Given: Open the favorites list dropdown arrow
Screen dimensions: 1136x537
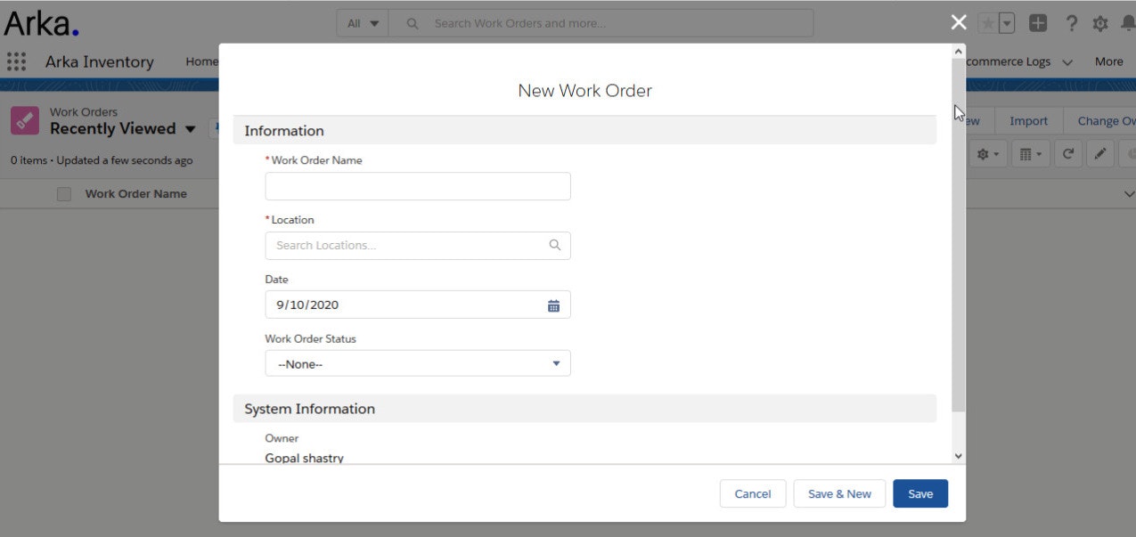Looking at the screenshot, I should click(1007, 23).
